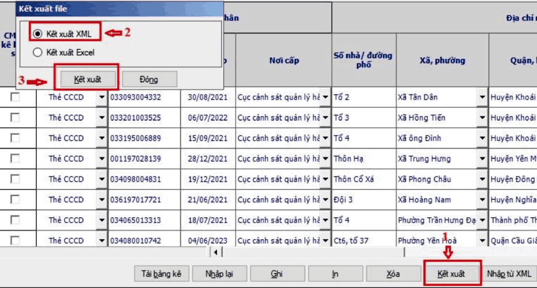Tick checkbox for row 033201003525

pos(15,118)
